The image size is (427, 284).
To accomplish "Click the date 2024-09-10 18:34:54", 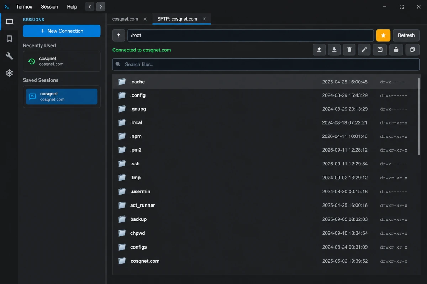I will click(x=345, y=233).
